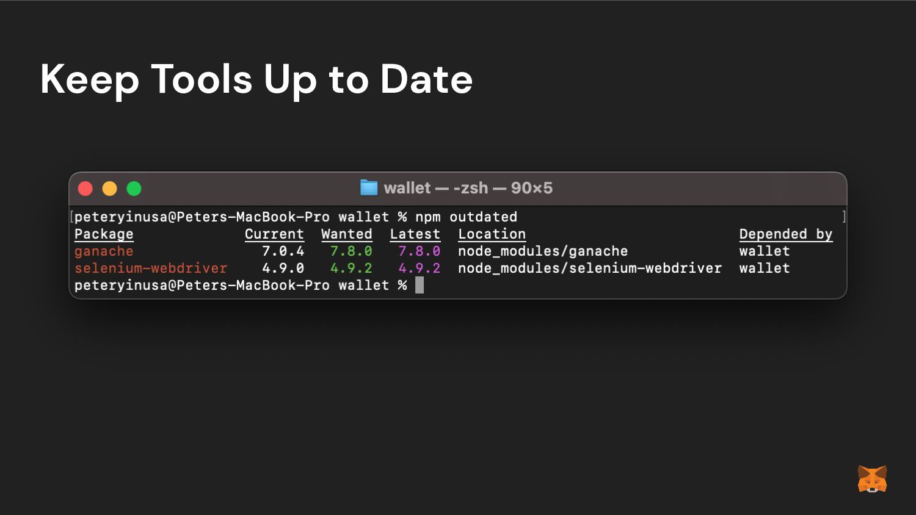Click the Package column header
This screenshot has width=916, height=515.
[104, 234]
